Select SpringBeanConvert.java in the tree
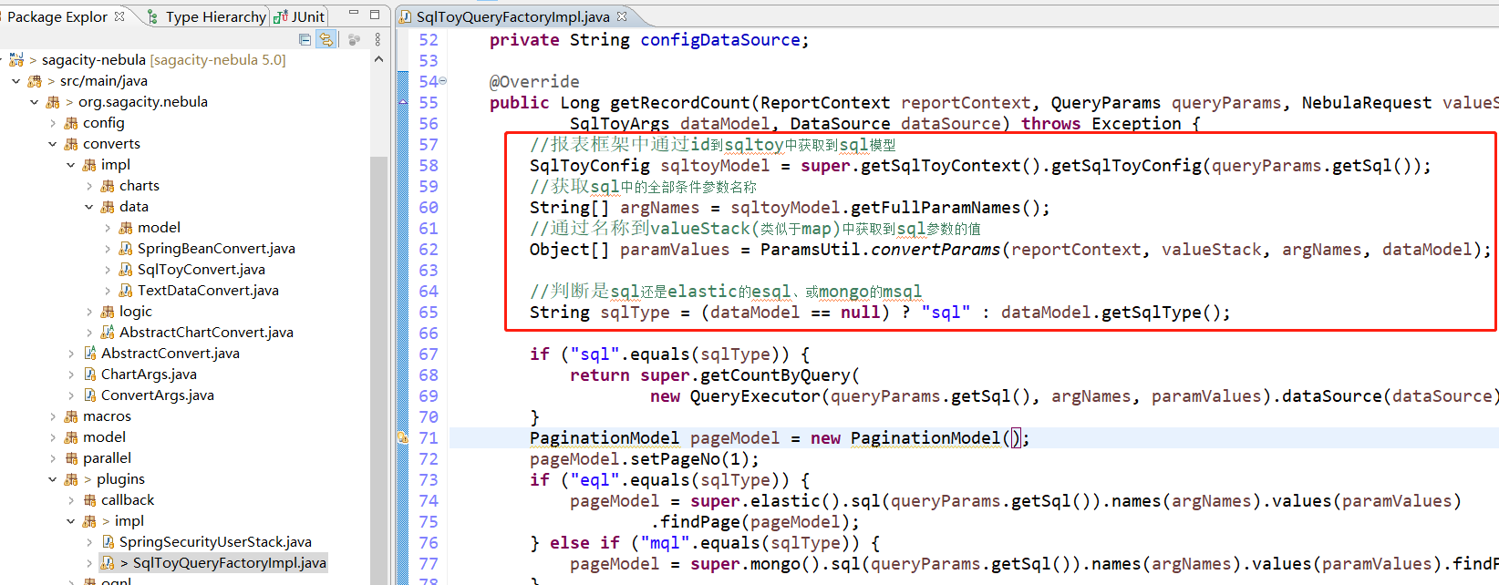1499x585 pixels. point(216,249)
